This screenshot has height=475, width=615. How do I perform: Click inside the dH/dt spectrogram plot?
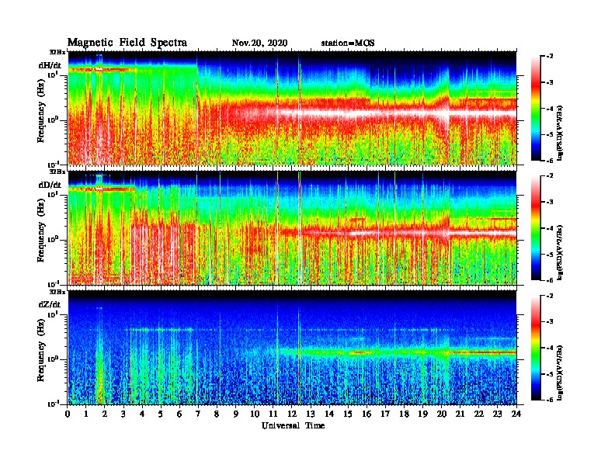pos(292,108)
